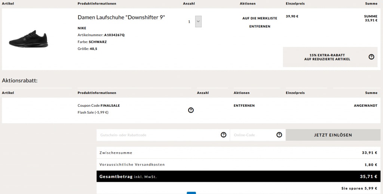
Task: Remove the FINALSALE coupon with ENTFERNEN
Action: (244, 106)
